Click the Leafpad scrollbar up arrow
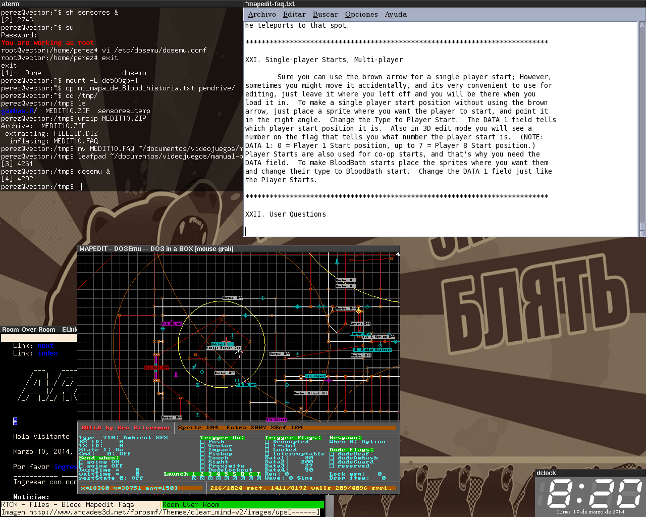The width and height of the screenshot is (646, 517). 642,24
